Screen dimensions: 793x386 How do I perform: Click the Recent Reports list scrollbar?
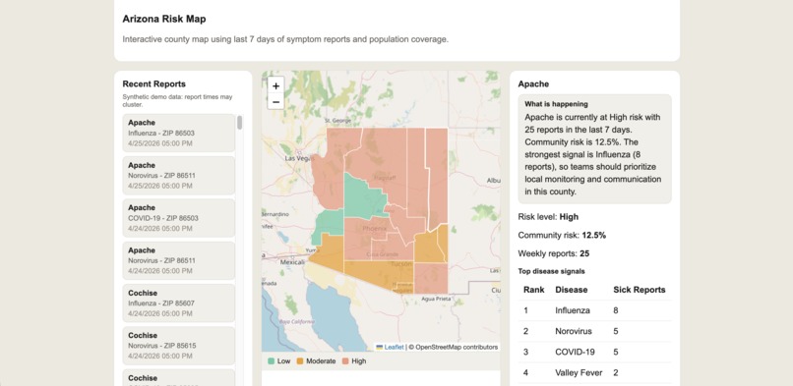click(240, 123)
